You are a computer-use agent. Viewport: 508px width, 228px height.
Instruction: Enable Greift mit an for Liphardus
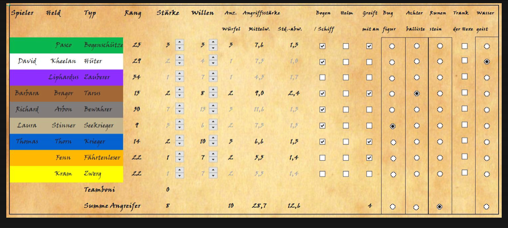(369, 78)
